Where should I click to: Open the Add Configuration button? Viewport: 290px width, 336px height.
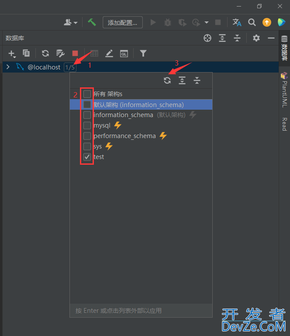coord(123,22)
